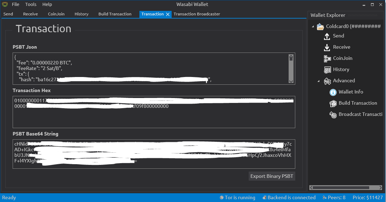Screen dimensions: 386x202
Task: Click the Peers icon in status bar
Action: [324, 197]
